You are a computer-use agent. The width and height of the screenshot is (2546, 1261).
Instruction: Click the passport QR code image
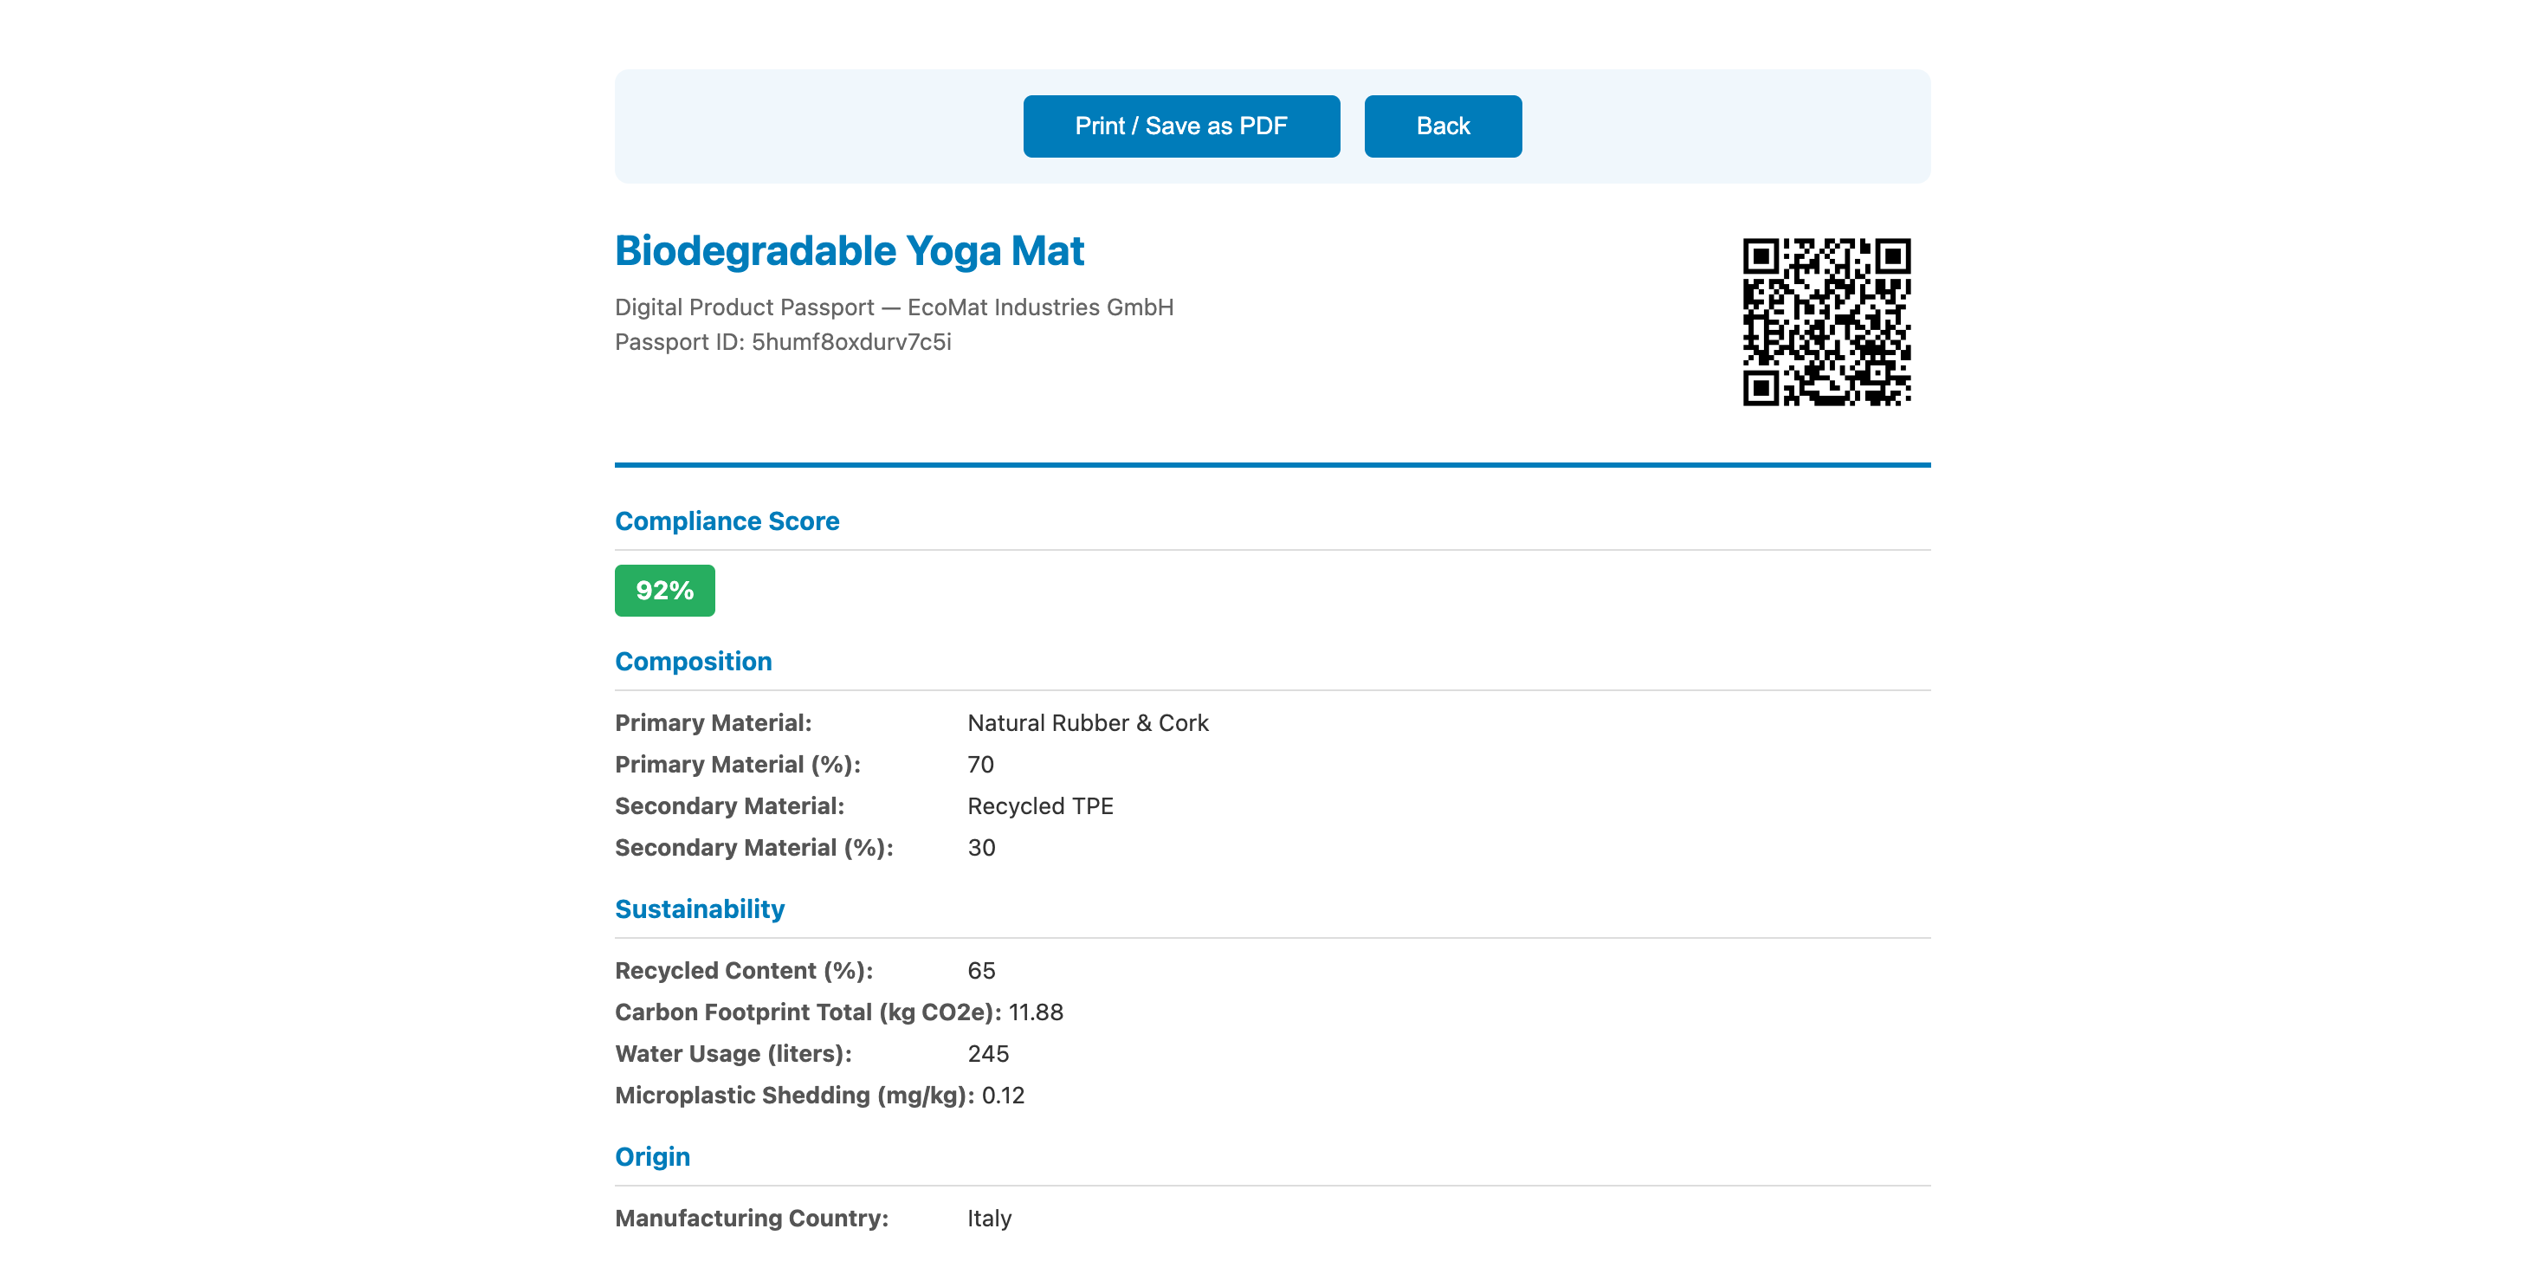(1825, 321)
